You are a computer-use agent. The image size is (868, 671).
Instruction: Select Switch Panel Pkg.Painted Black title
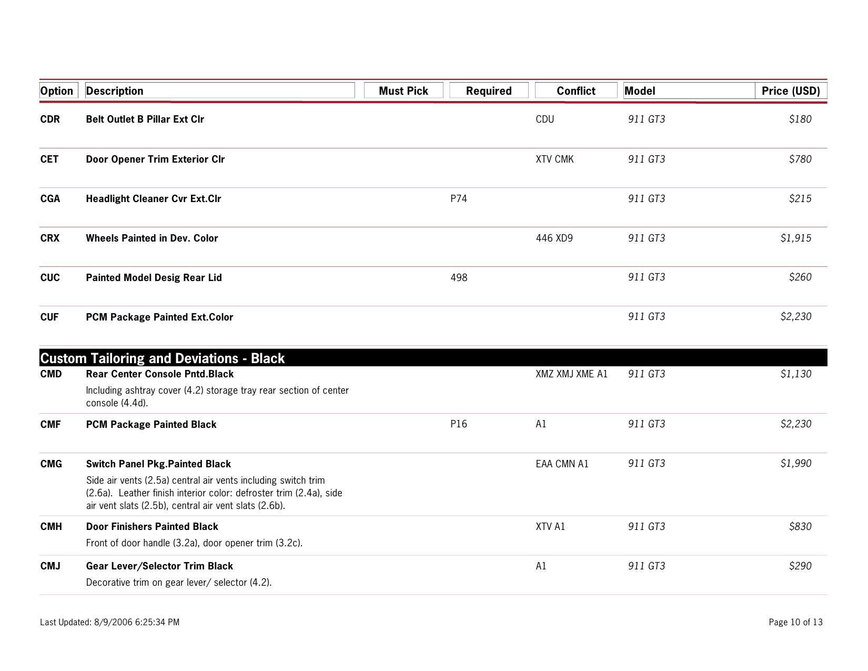coord(158,464)
